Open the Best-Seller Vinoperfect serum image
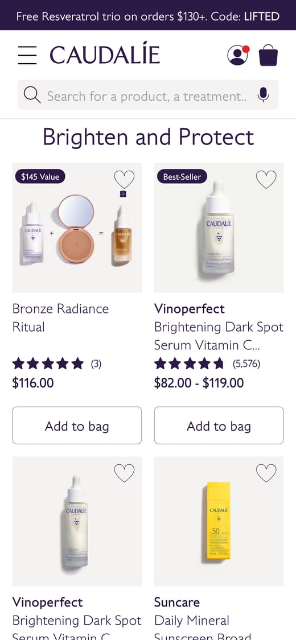Image resolution: width=296 pixels, height=640 pixels. click(219, 228)
